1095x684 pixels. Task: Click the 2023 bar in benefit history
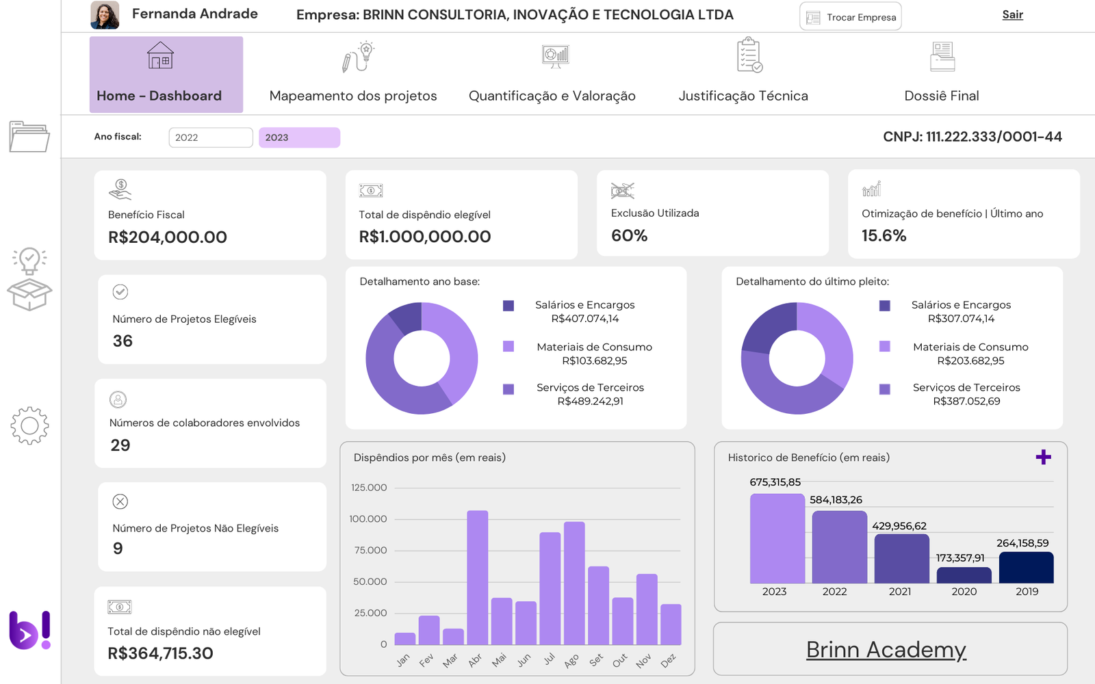coord(777,538)
